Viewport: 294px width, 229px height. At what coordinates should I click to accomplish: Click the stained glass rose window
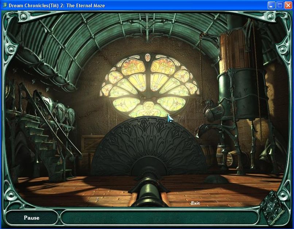pos(149,85)
